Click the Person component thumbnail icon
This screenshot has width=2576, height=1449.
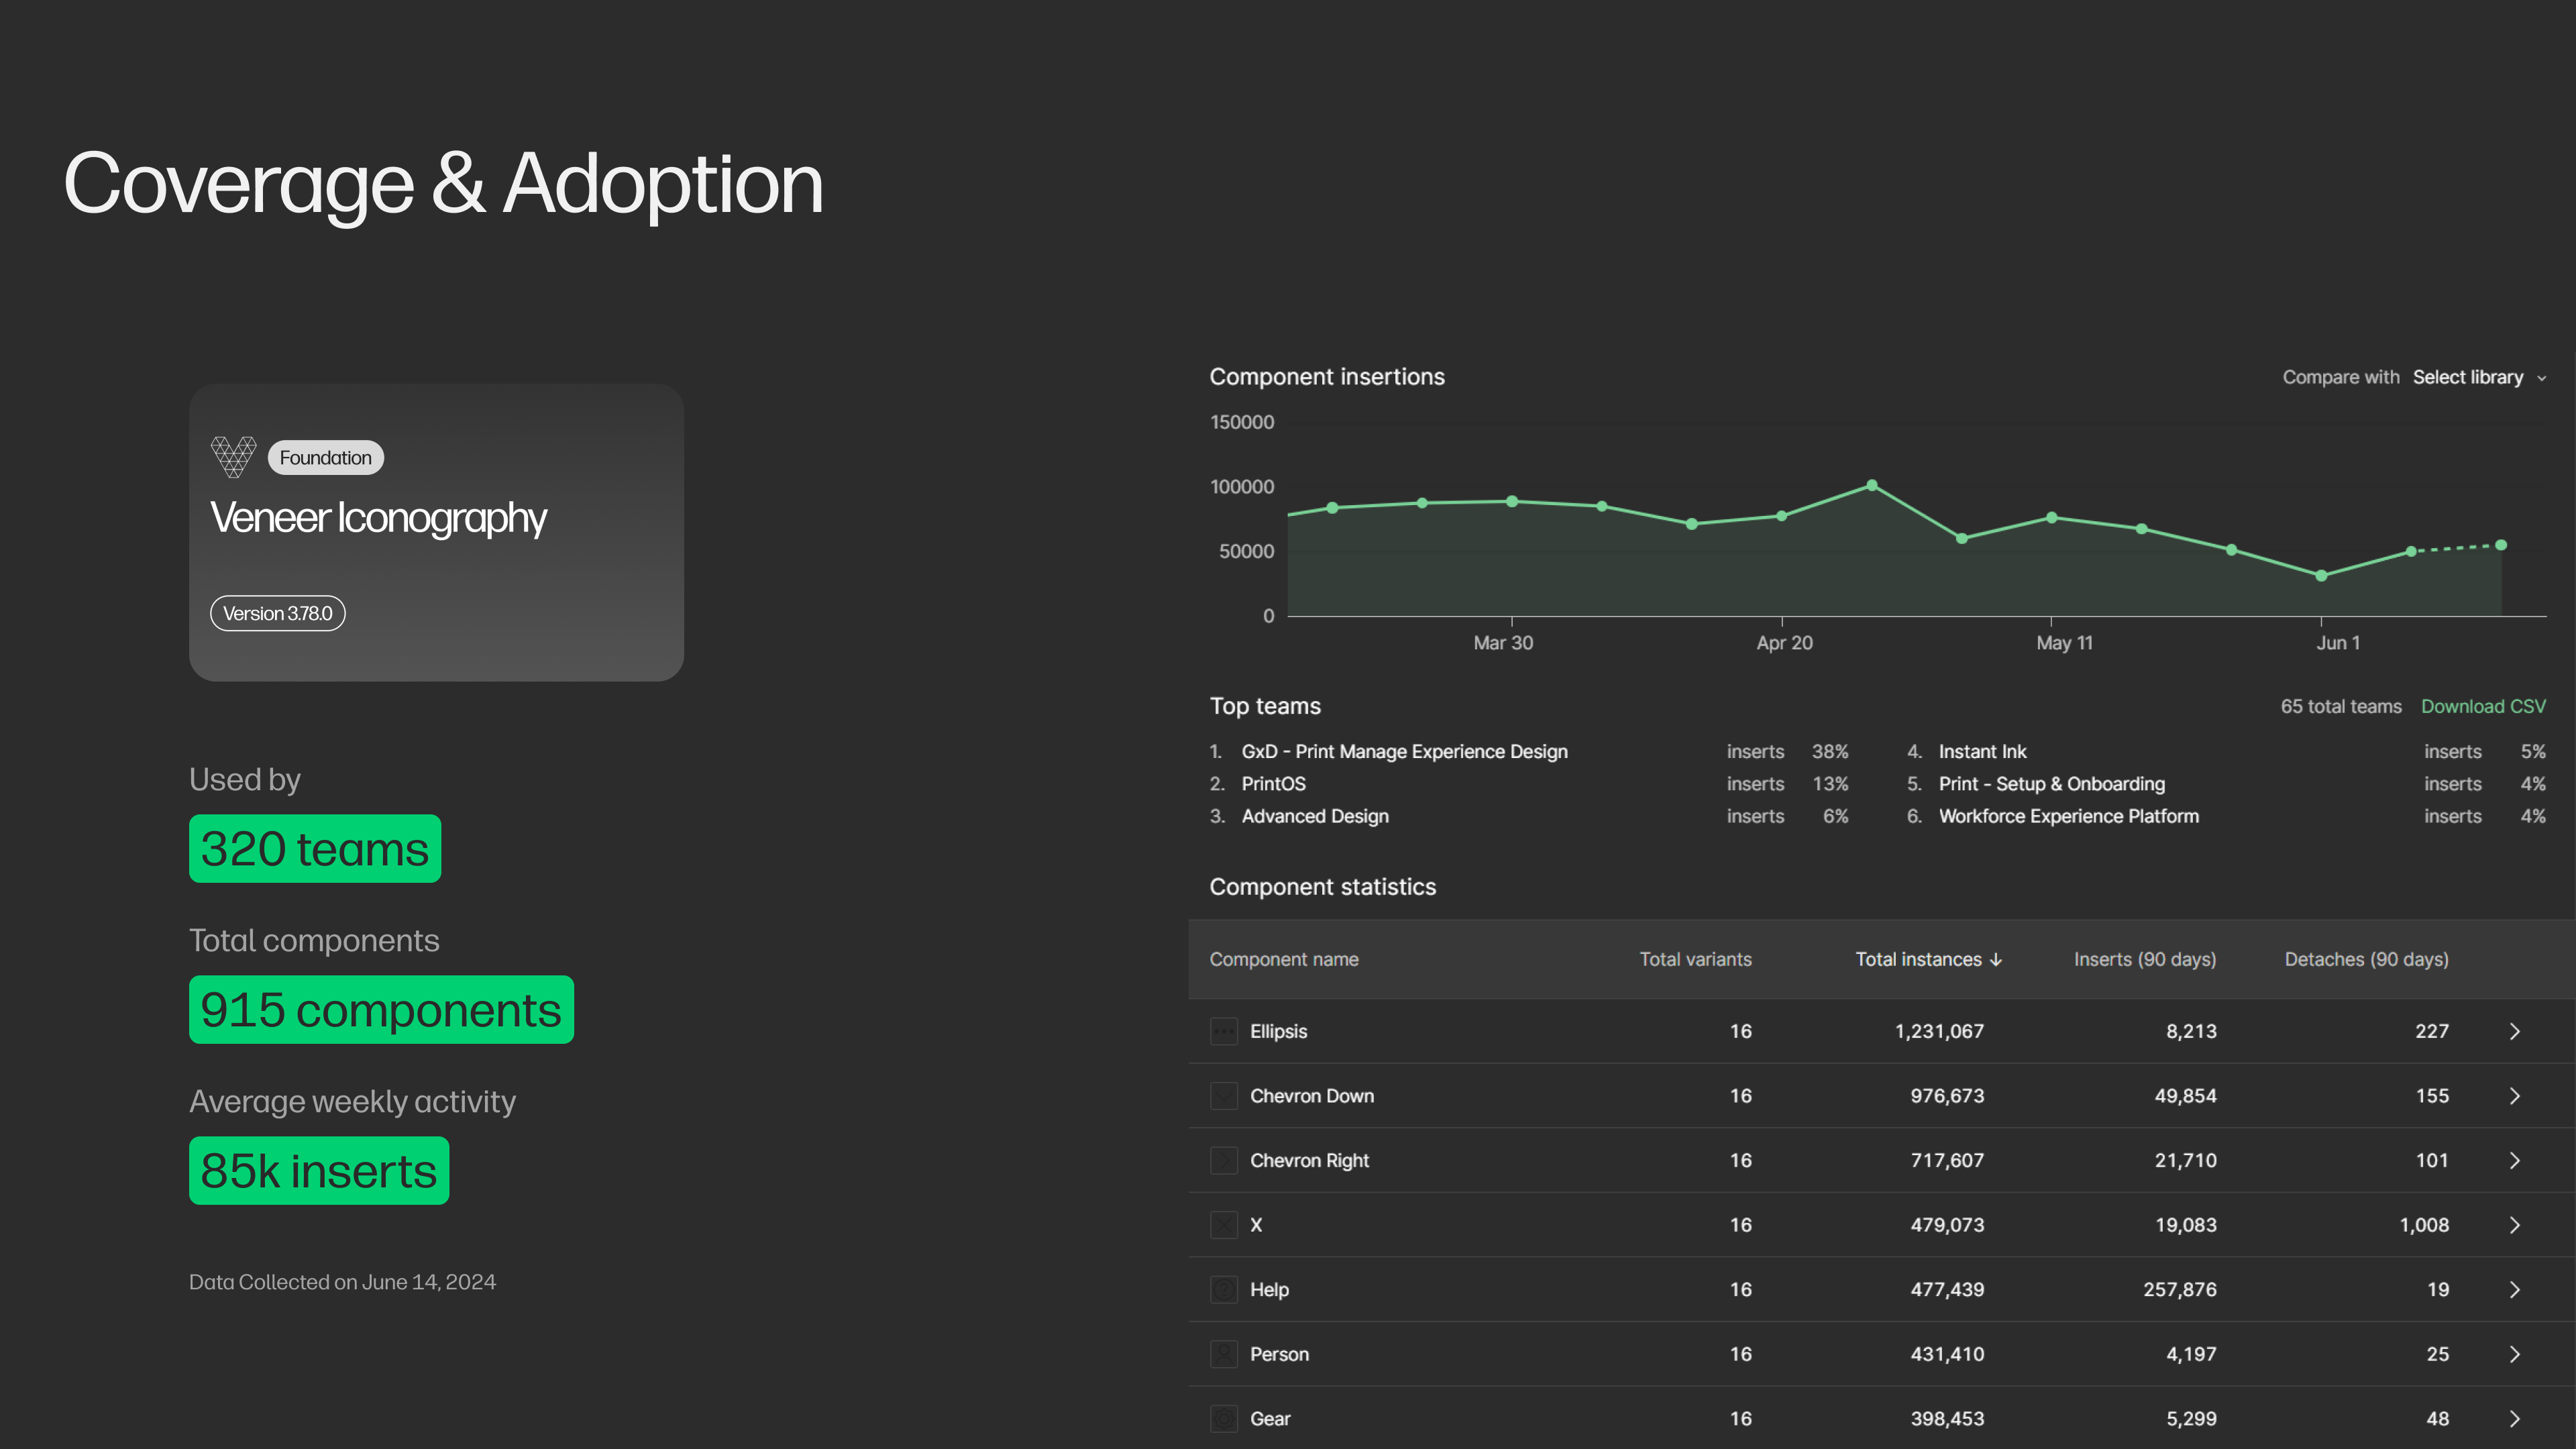click(x=1224, y=1354)
